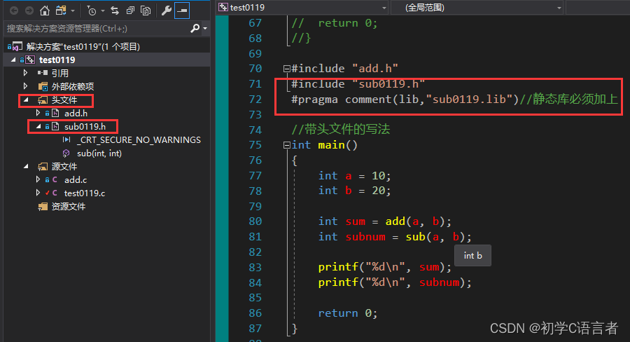
Task: Select the sub(int, int) function entry
Action: pos(99,153)
